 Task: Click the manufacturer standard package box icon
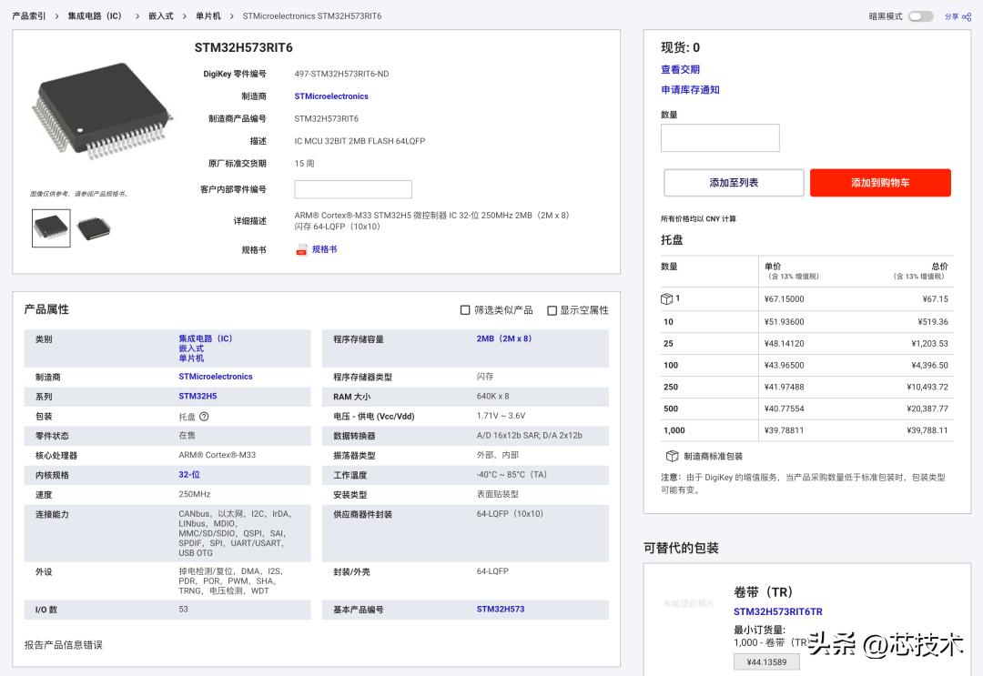pos(672,456)
